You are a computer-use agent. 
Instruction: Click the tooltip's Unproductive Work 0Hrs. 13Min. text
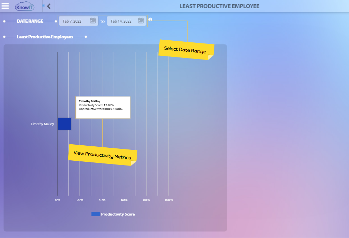101,109
